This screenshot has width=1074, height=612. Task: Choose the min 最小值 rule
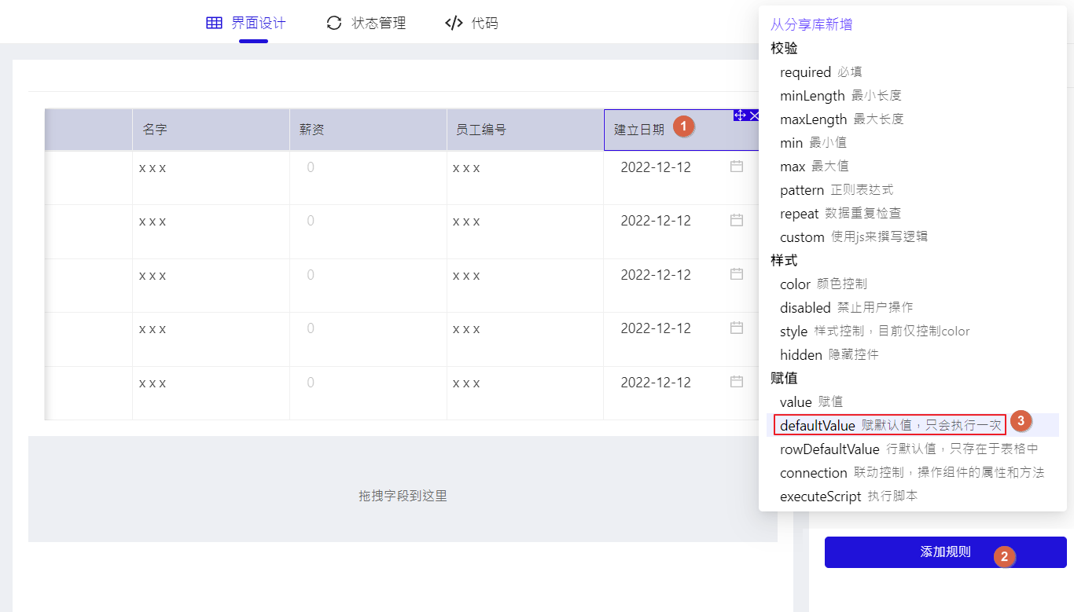click(x=912, y=143)
